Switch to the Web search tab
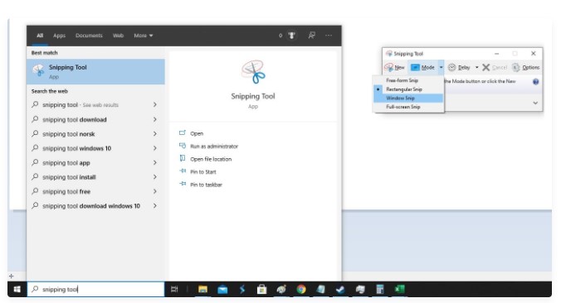This screenshot has height=303, width=566. (118, 36)
